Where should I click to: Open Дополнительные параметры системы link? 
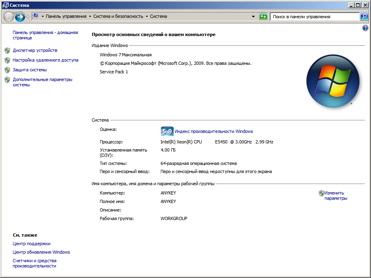43,82
